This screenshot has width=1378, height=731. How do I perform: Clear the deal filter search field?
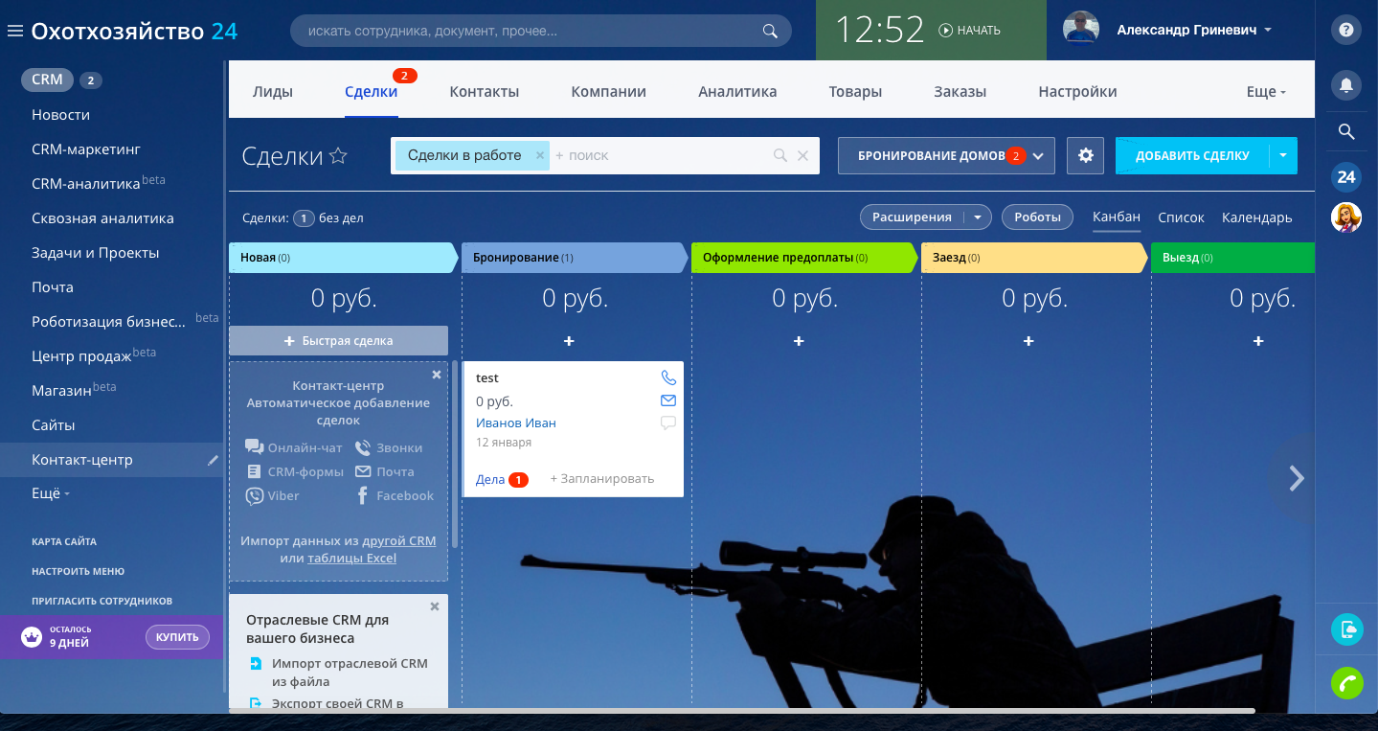pyautogui.click(x=803, y=155)
